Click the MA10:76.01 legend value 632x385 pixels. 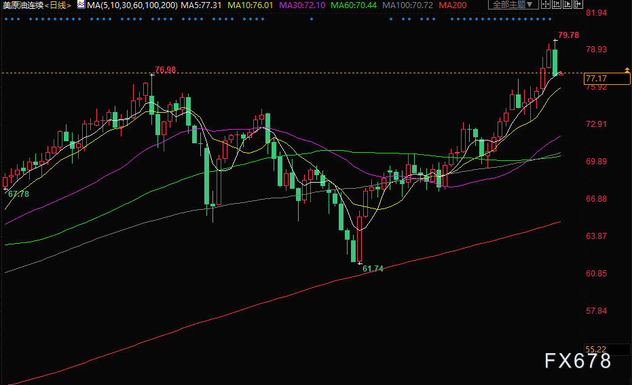coord(249,5)
